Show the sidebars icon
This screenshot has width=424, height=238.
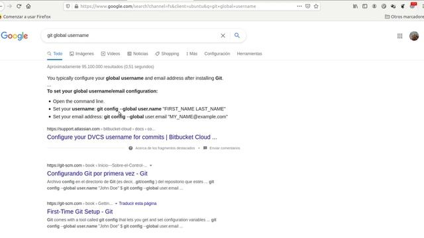[x=365, y=6]
